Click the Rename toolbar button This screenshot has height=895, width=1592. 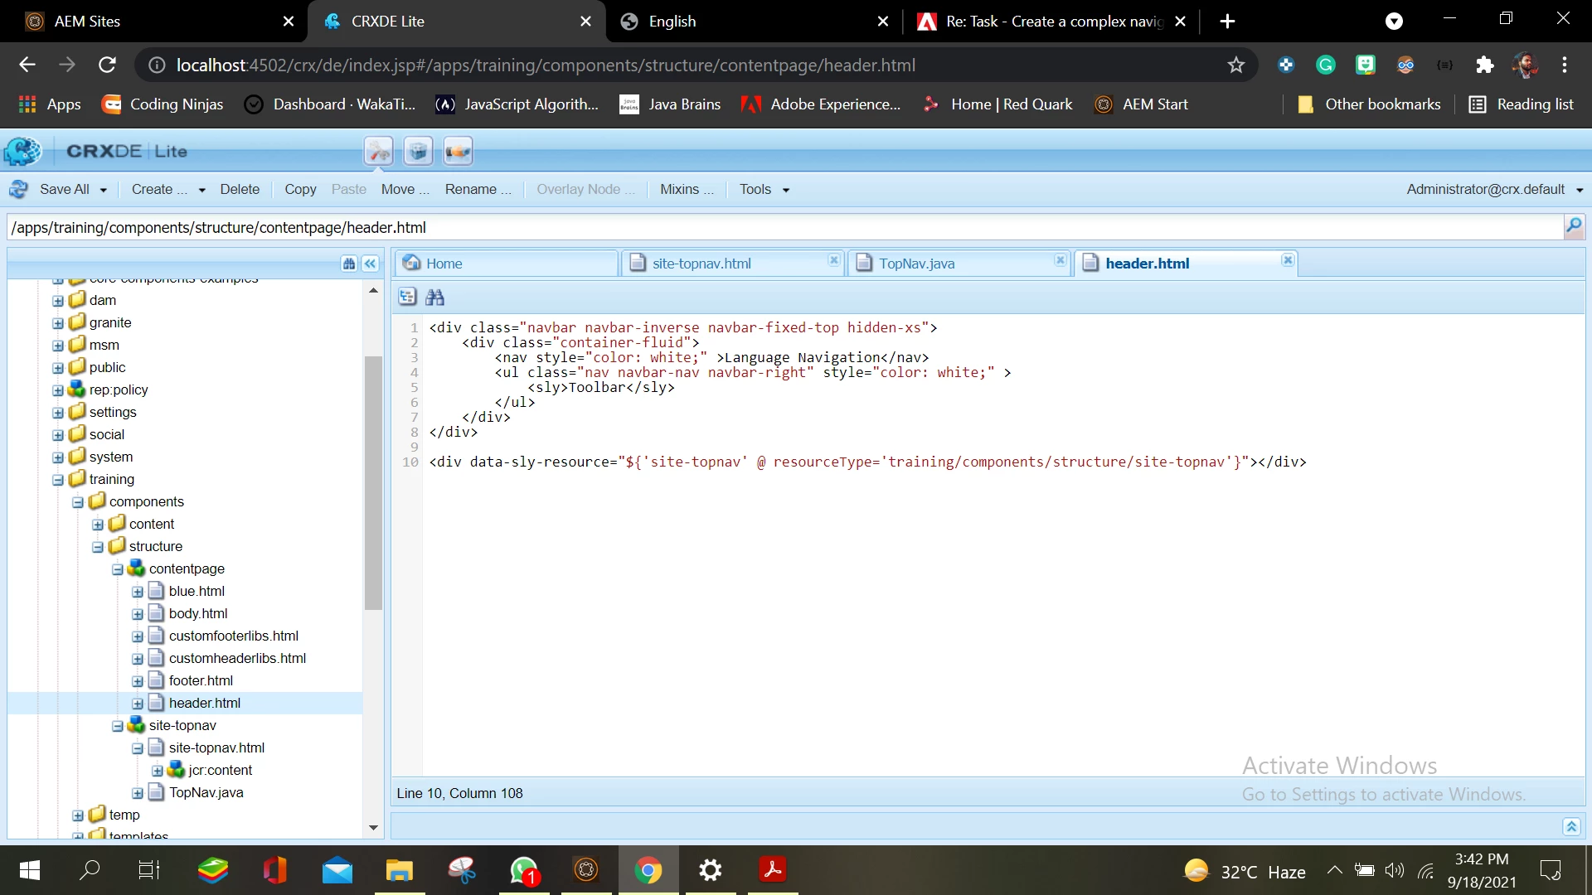(478, 190)
